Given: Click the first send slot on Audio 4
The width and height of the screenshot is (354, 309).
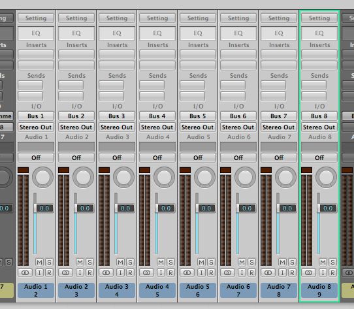Looking at the screenshot, I should tap(152, 85).
